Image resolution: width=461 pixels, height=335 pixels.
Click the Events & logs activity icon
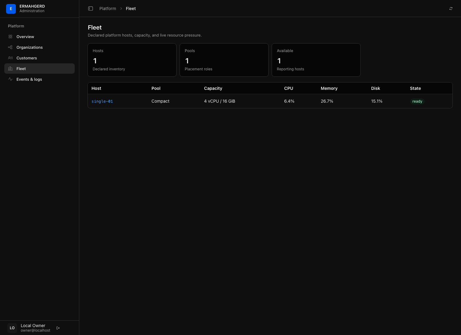click(x=10, y=79)
